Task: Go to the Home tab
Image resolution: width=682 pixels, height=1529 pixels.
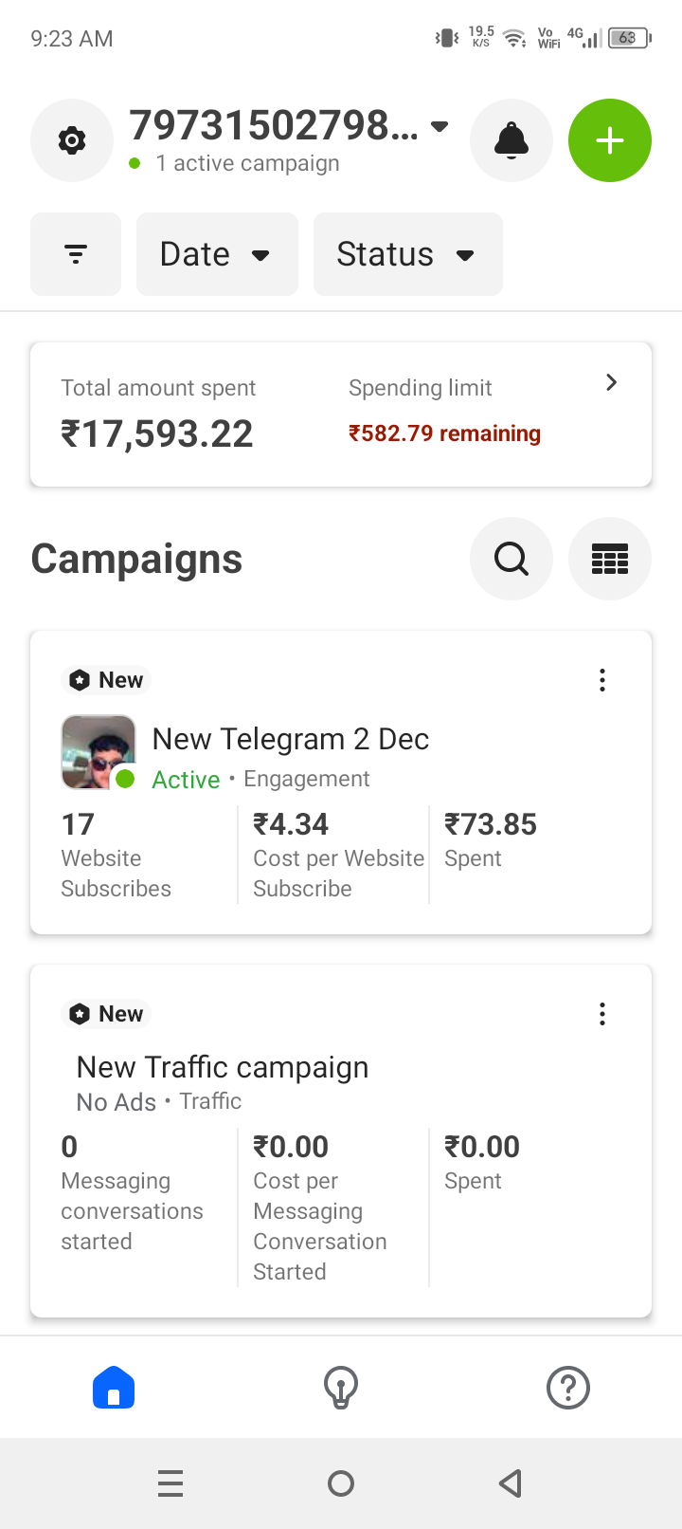Action: 114,1388
